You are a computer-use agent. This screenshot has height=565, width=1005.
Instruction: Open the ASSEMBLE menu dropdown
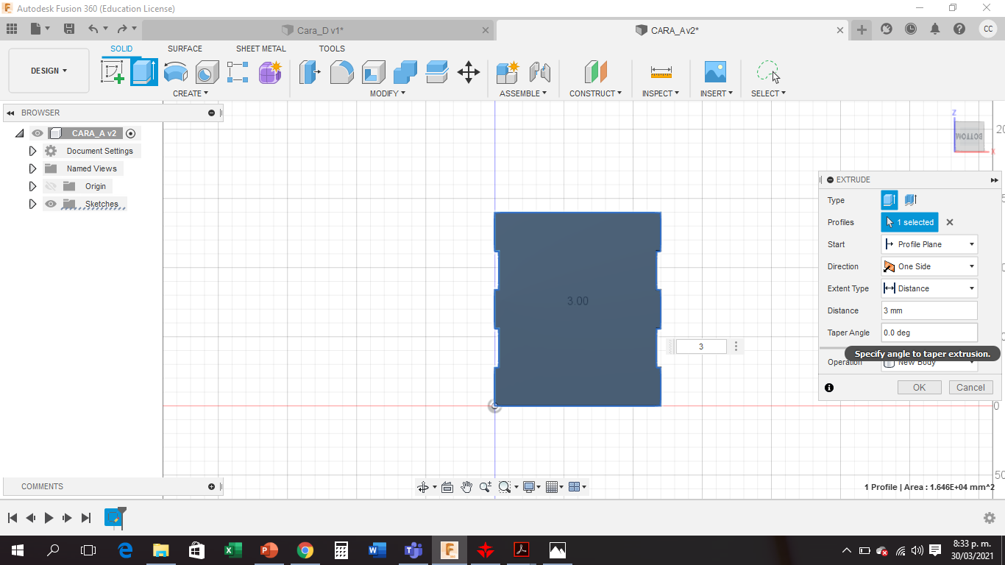[x=523, y=93]
